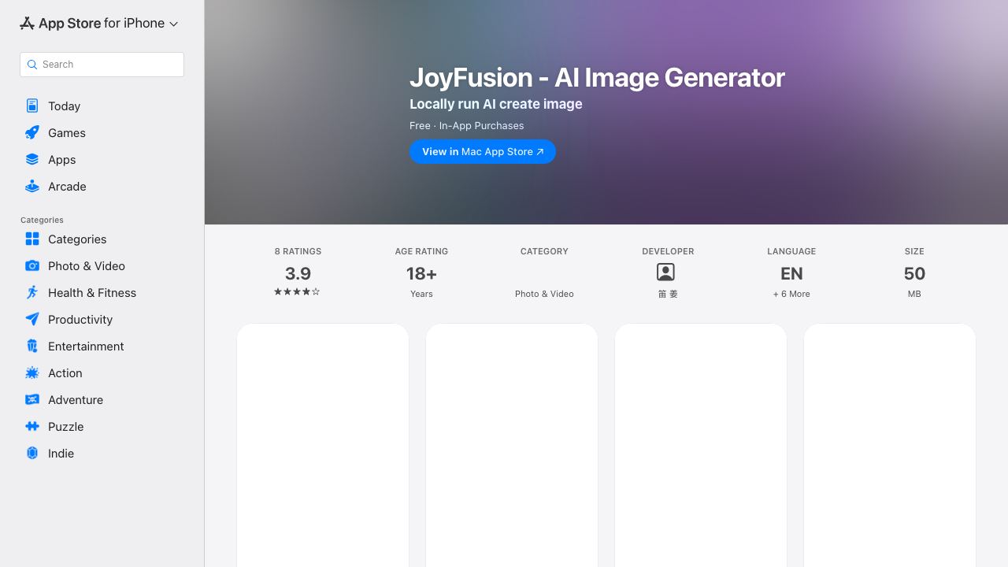Viewport: 1008px width, 567px height.
Task: Open the first screenshot card
Action: 323,445
